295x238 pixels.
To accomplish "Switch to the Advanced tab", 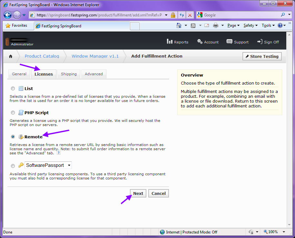I will point(94,74).
